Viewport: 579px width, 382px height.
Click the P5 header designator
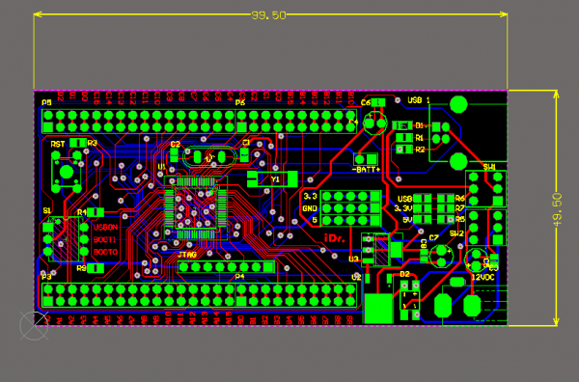coord(46,102)
